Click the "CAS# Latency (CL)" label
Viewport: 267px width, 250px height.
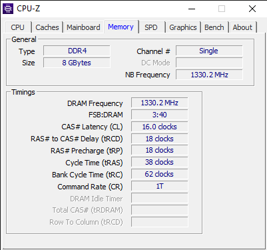(x=92, y=127)
